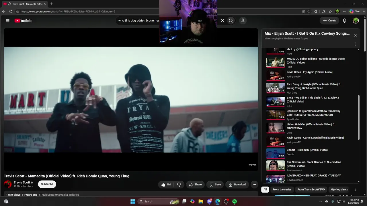Open the browser extensions puzzle icon
367x206 pixels.
[316, 11]
